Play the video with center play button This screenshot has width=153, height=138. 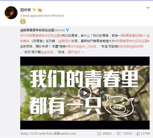point(85,93)
